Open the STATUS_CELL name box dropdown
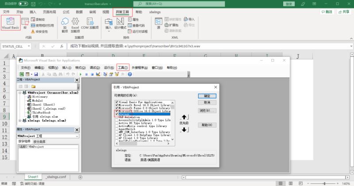Image resolution: width=354 pixels, height=186 pixels. pyautogui.click(x=29, y=46)
